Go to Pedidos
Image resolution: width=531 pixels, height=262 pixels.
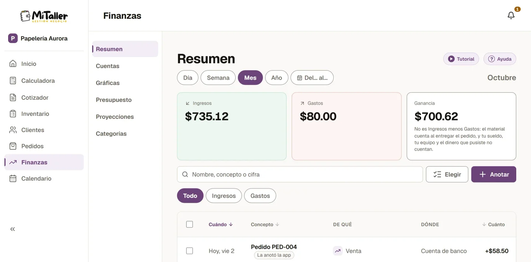[44, 146]
